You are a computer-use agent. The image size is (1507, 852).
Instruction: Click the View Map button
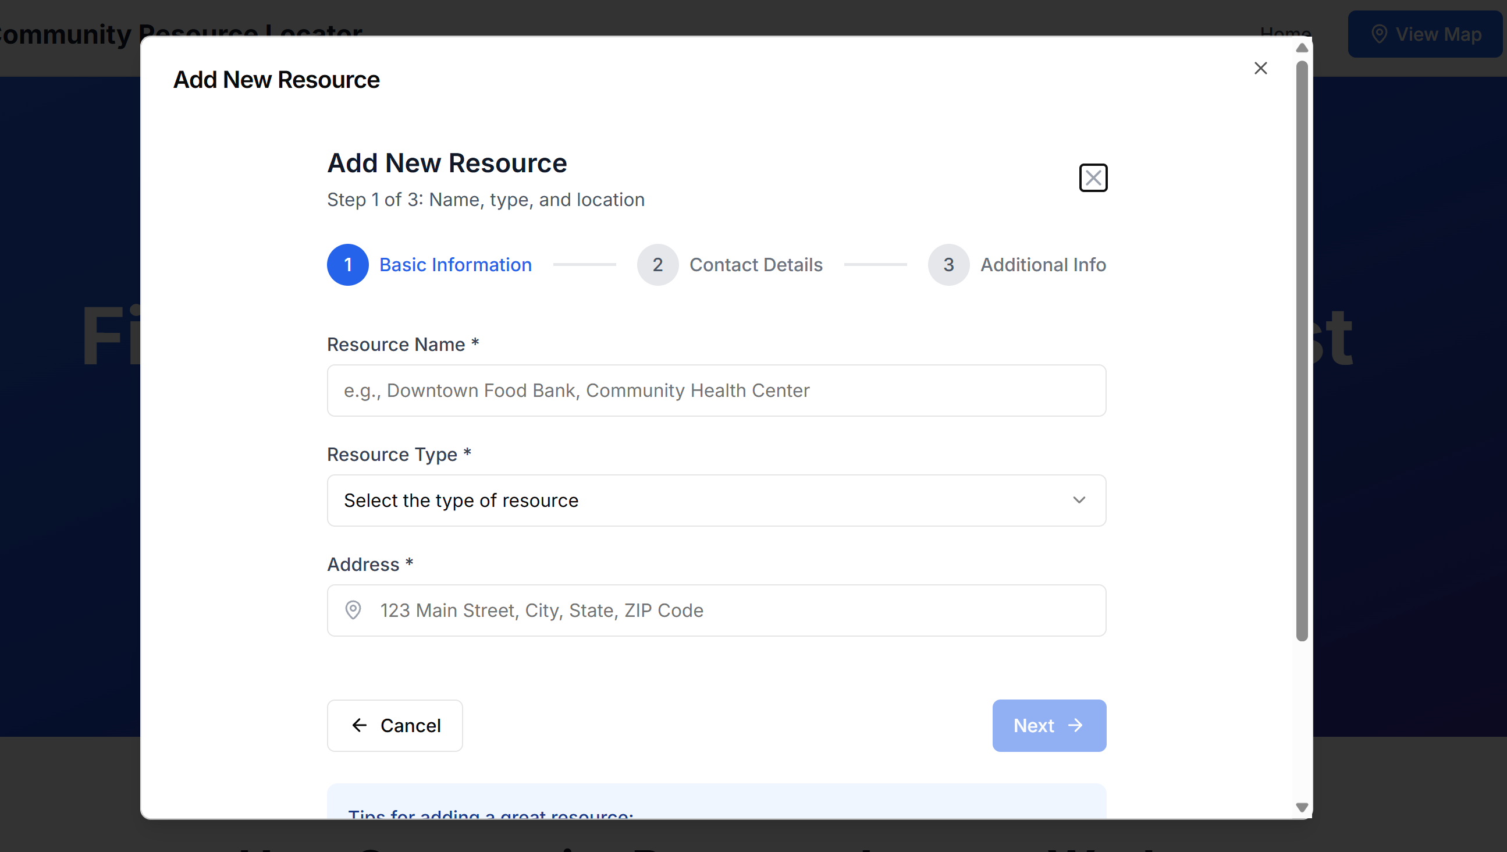[x=1424, y=34]
